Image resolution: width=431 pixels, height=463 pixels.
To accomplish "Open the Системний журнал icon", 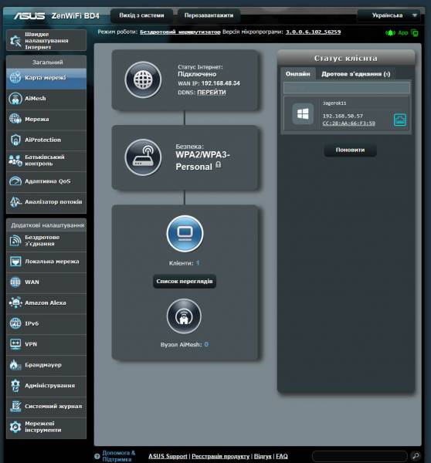I will (x=15, y=407).
